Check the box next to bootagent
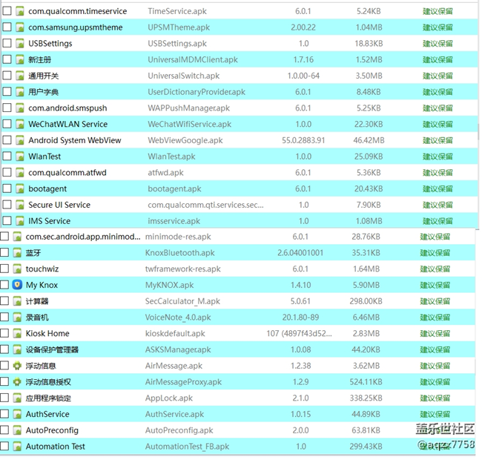The width and height of the screenshot is (482, 460). click(7, 188)
